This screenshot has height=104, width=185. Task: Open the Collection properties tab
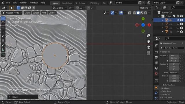[156, 81]
